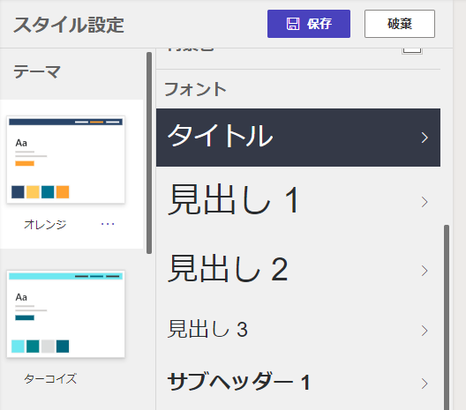Click the ターコイズ theme name label
This screenshot has height=410, width=466.
[50, 379]
